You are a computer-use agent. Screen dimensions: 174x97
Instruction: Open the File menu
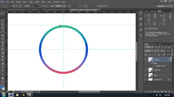tap(8, 2)
